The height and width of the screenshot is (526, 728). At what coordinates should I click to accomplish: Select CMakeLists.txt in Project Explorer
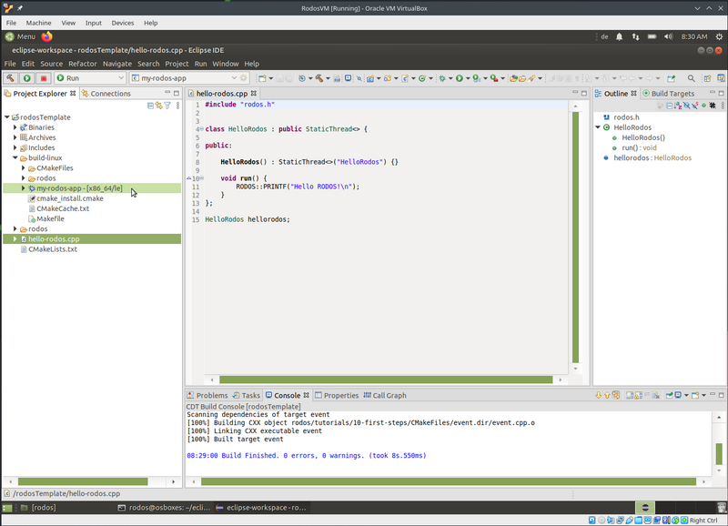53,248
